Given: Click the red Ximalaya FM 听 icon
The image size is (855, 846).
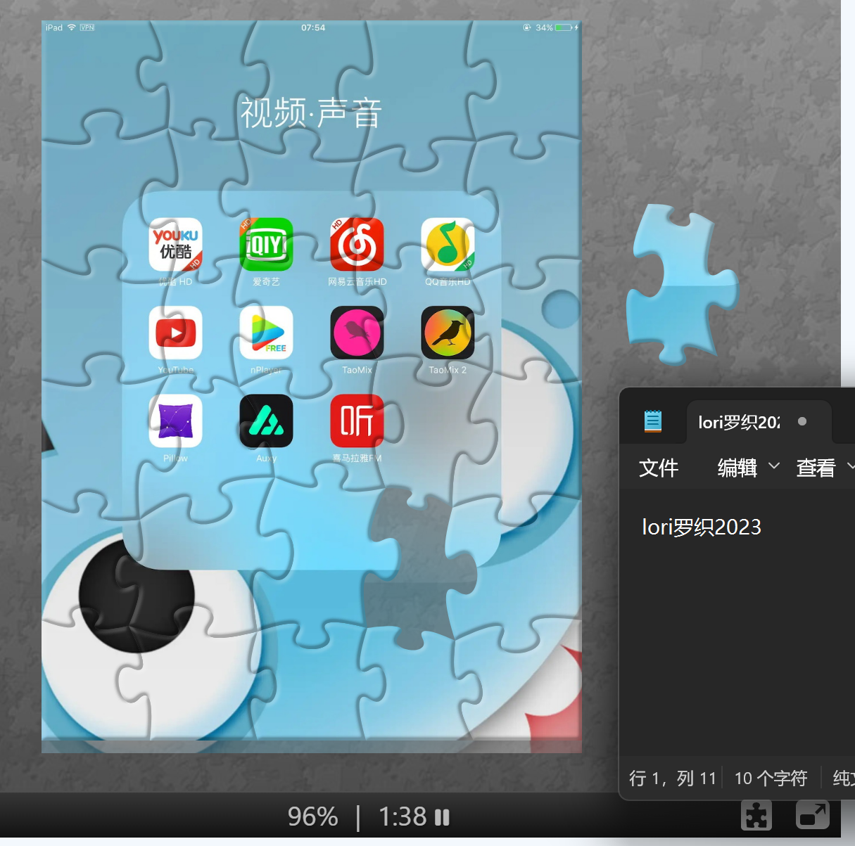Looking at the screenshot, I should tap(357, 421).
